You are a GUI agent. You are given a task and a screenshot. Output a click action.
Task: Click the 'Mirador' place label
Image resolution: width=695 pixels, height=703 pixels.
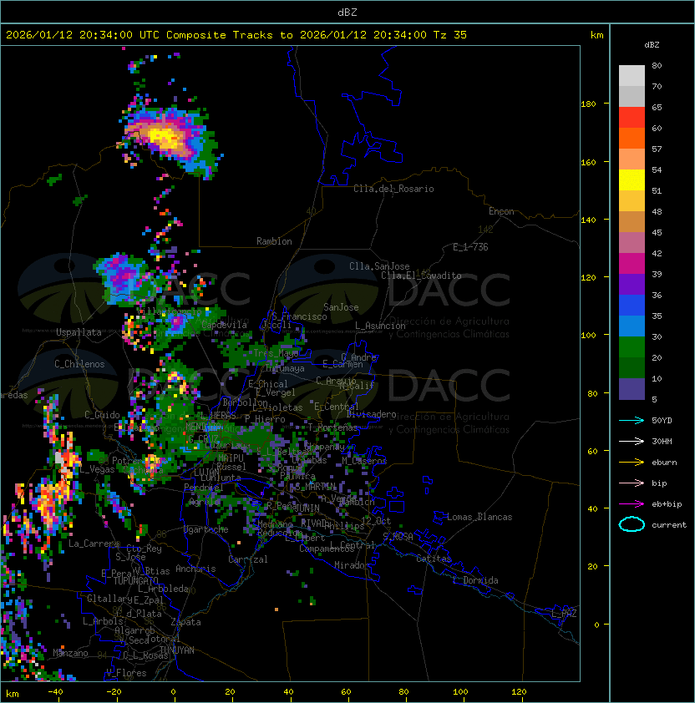point(353,565)
